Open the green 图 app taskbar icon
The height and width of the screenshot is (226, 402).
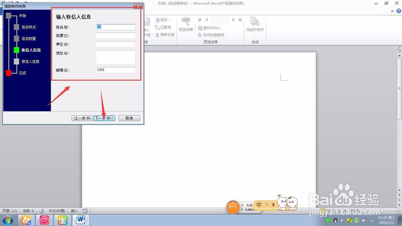[62, 220]
